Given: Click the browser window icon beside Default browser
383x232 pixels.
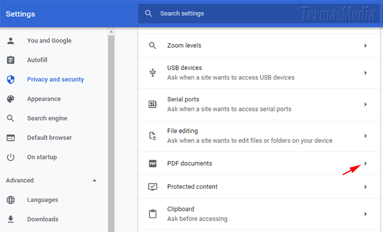Looking at the screenshot, I should 11,138.
